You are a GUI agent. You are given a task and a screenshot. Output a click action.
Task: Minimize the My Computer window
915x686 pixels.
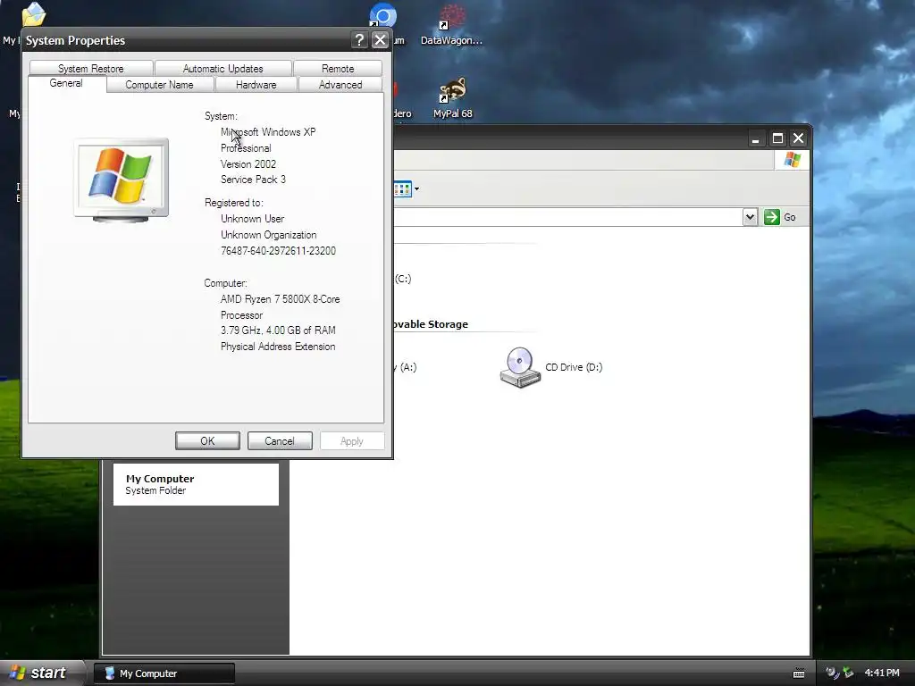pos(756,138)
